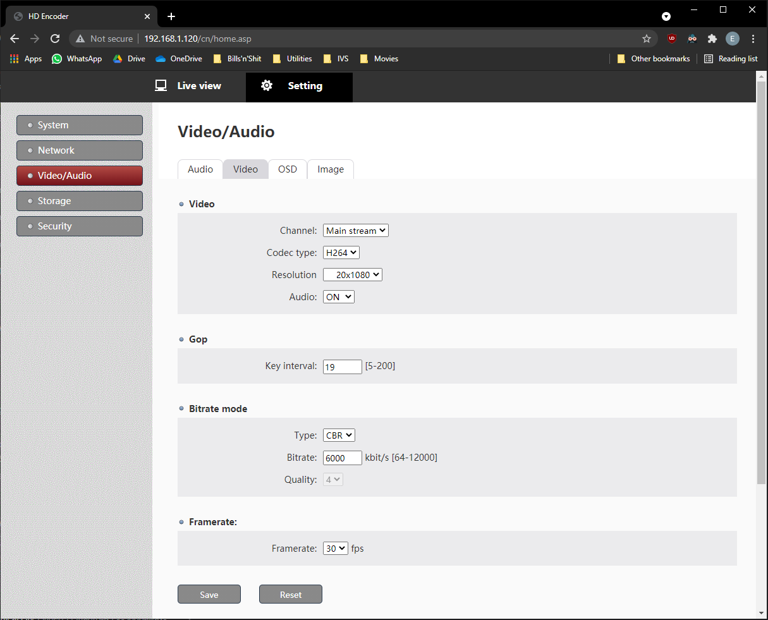Click the Bitrate input field

point(343,458)
